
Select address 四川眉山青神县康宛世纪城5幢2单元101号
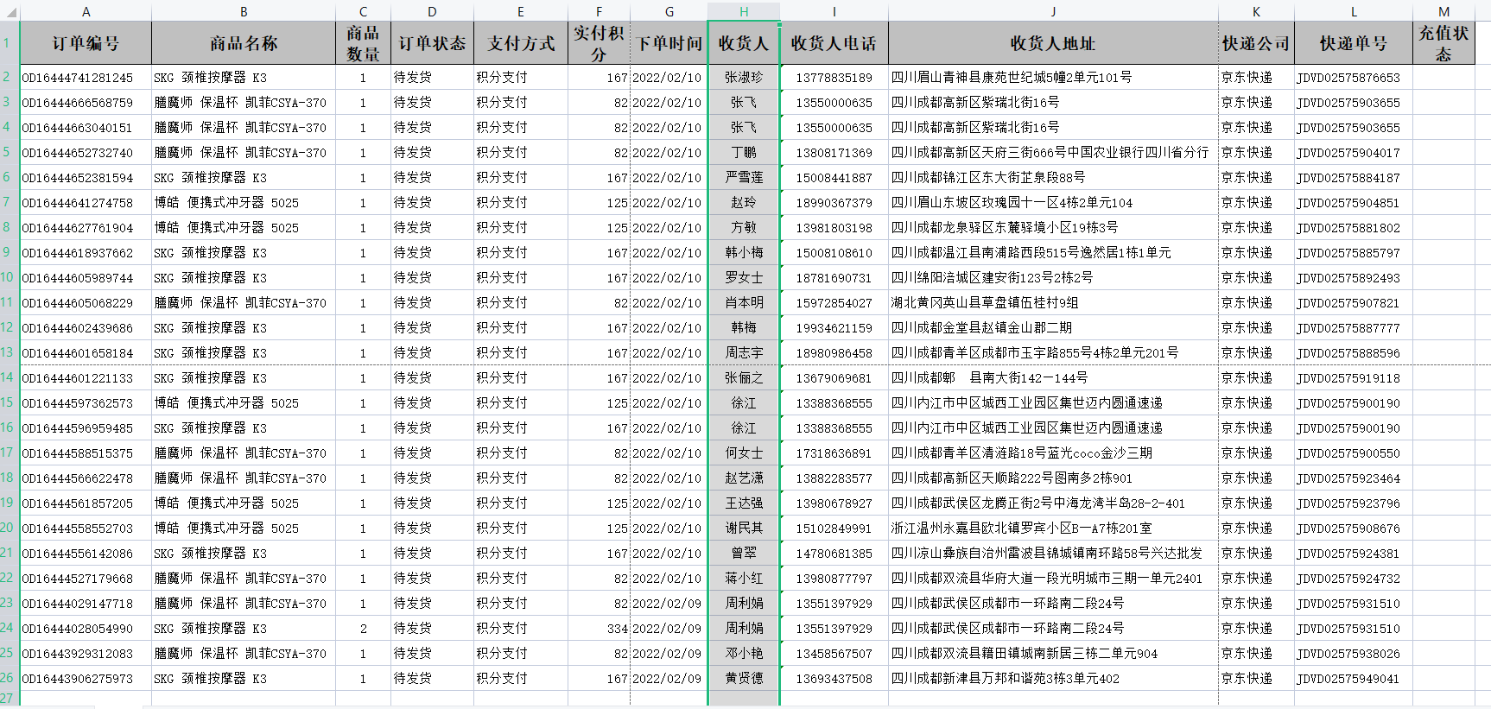(1053, 78)
